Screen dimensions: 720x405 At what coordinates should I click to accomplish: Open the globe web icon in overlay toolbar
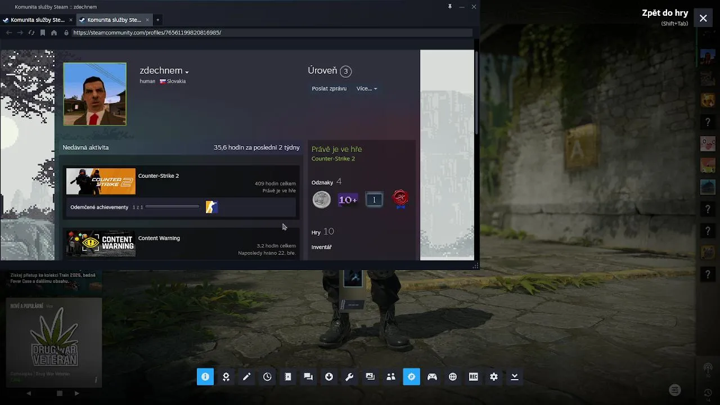tap(453, 377)
